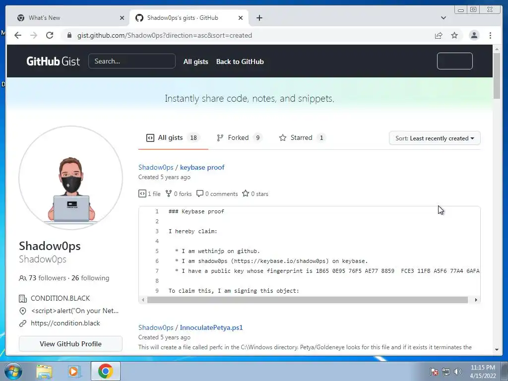Click the 1 file icon link

149,194
